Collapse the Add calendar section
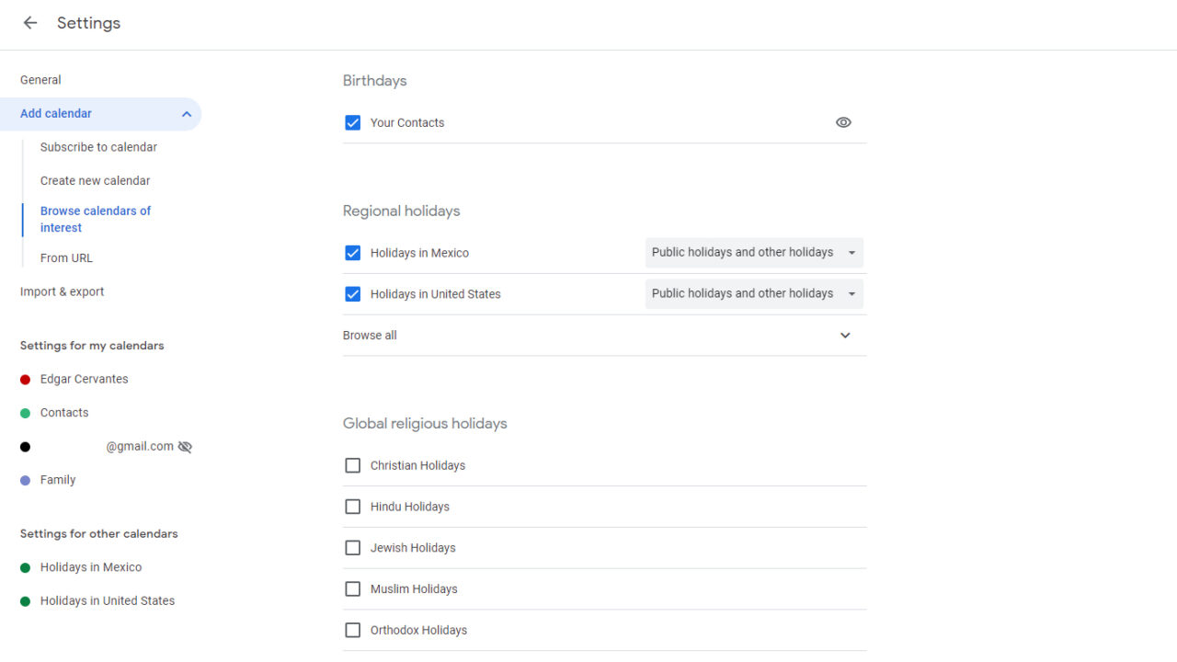 pyautogui.click(x=187, y=113)
